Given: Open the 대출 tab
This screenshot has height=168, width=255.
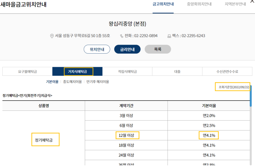Looking at the screenshot, I should [x=177, y=71].
